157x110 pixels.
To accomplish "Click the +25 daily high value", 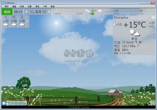I will pyautogui.click(x=152, y=23).
